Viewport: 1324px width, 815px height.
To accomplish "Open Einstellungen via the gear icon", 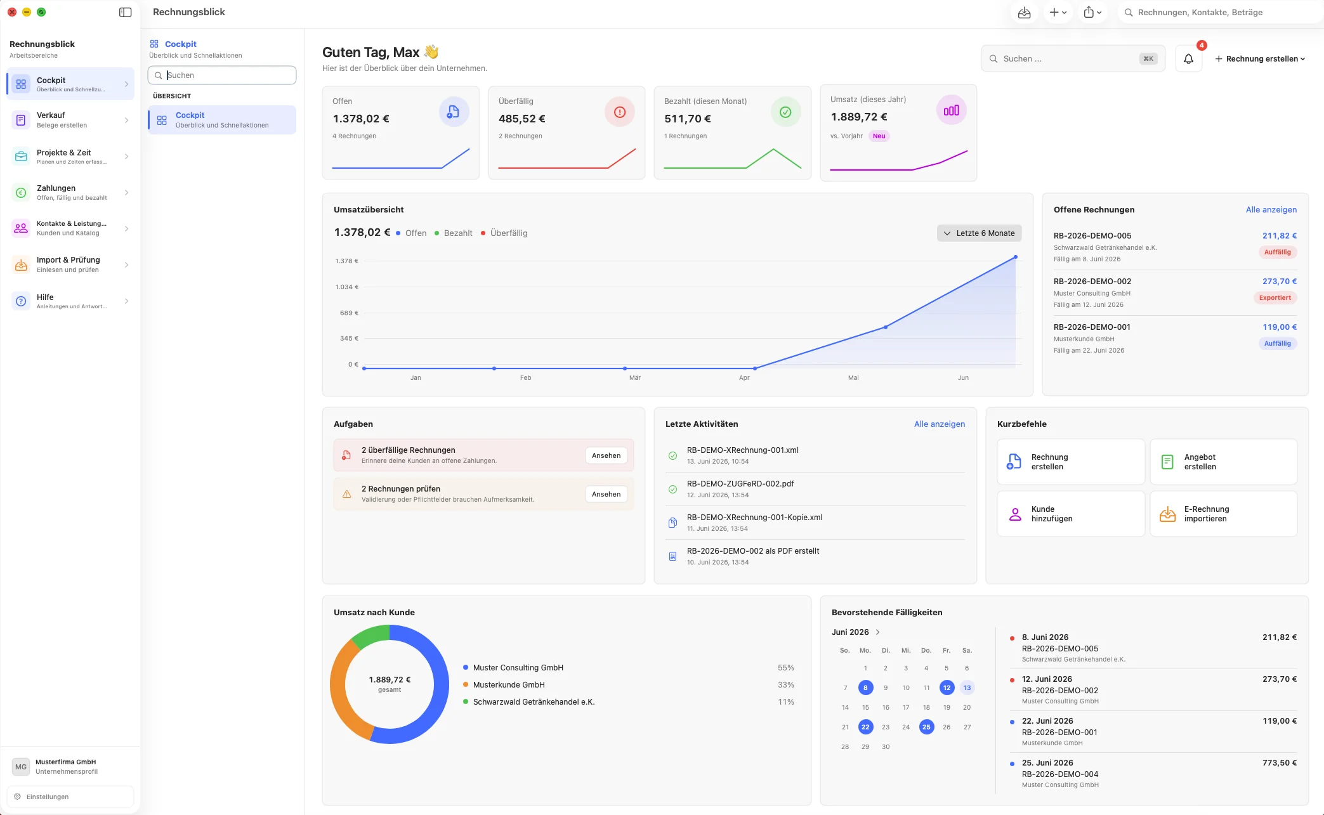I will [18, 797].
